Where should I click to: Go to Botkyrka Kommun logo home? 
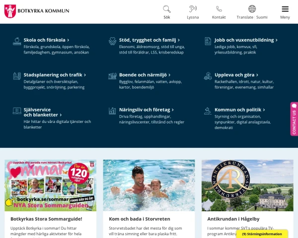coord(37,11)
